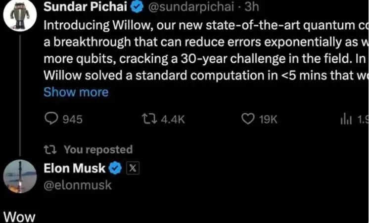Open the @elonmusk handle link
The width and height of the screenshot is (369, 223).
(x=78, y=185)
